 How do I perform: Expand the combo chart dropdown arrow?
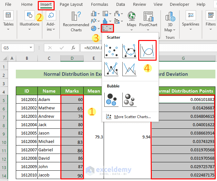pos(122,21)
